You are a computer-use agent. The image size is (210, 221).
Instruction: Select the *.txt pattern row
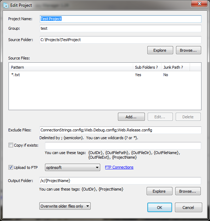click(x=105, y=75)
